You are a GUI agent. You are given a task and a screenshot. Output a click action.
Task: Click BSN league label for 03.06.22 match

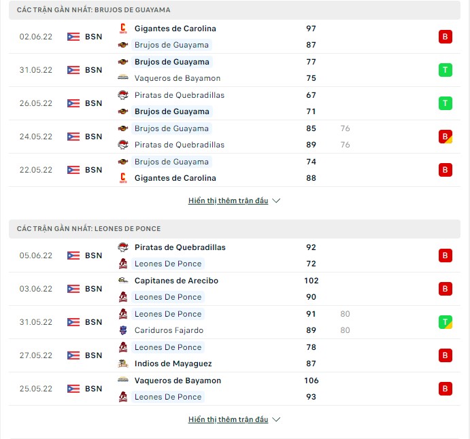click(x=93, y=289)
